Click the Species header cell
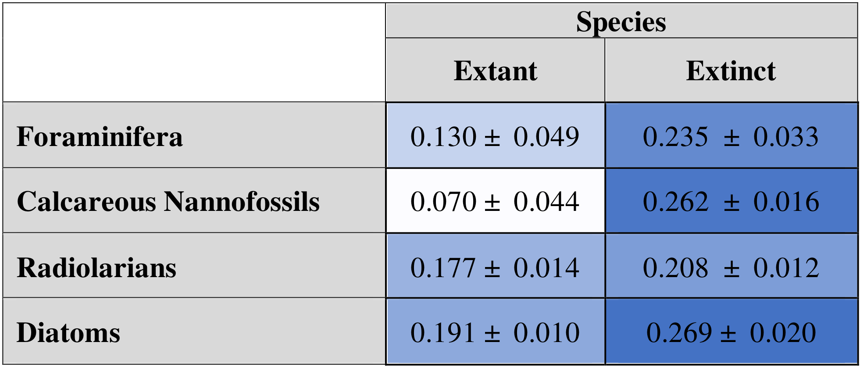860x367 pixels. click(x=621, y=21)
